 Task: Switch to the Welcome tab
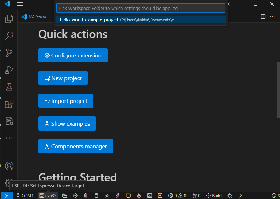pyautogui.click(x=34, y=17)
